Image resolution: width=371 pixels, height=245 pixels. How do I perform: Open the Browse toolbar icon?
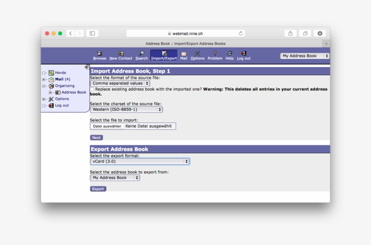100,53
